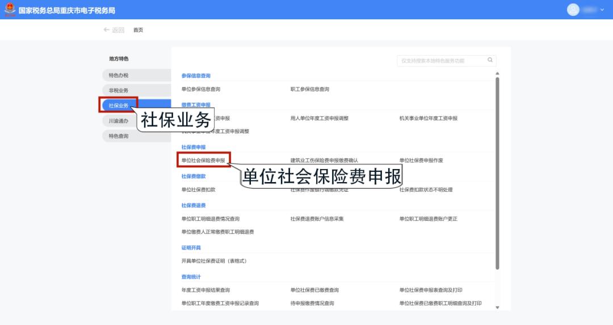Select the 特色办税 sidebar tab

tap(119, 75)
